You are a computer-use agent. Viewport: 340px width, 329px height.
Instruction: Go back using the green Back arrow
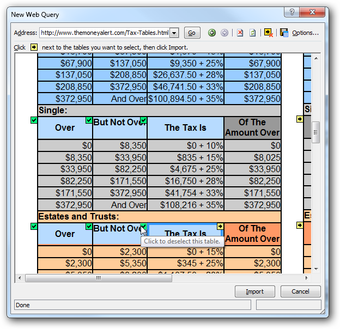[x=212, y=33]
